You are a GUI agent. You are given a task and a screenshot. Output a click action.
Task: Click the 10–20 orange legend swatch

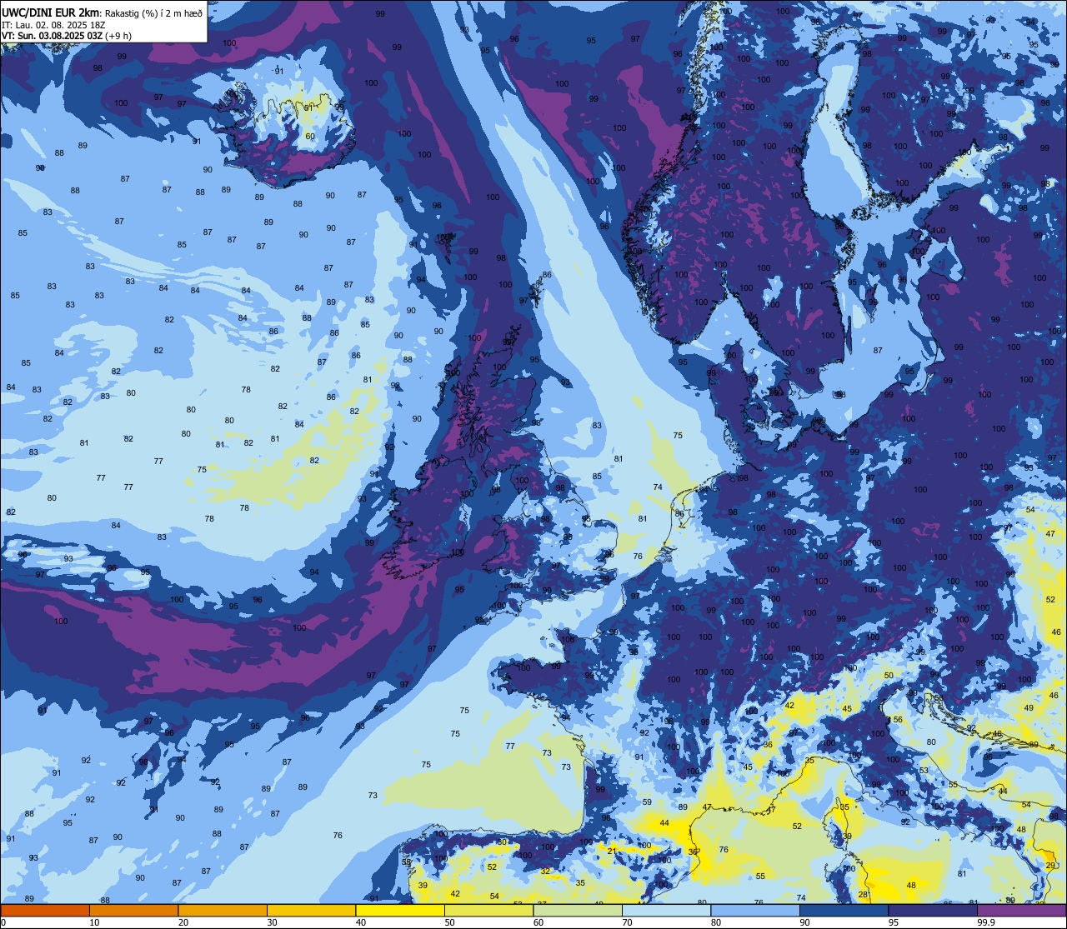[x=133, y=910]
